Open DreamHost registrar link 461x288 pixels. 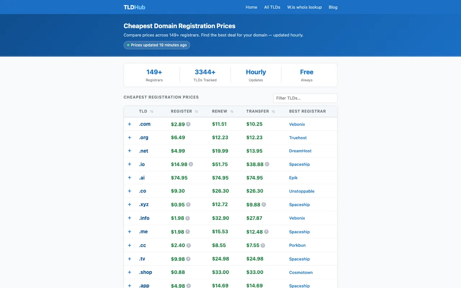[300, 151]
